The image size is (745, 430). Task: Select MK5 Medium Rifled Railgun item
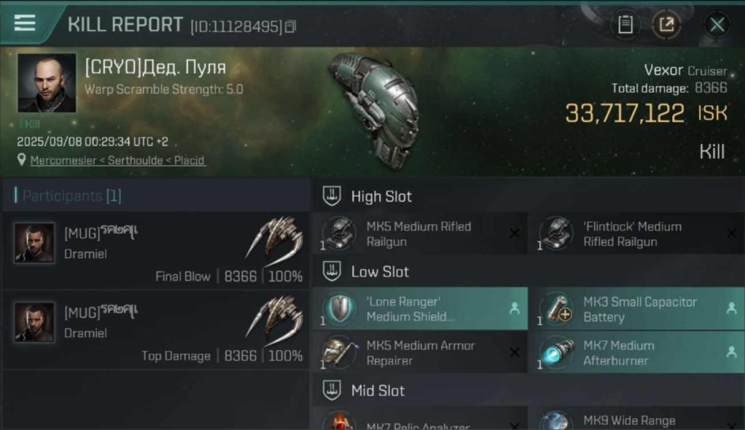tap(419, 234)
